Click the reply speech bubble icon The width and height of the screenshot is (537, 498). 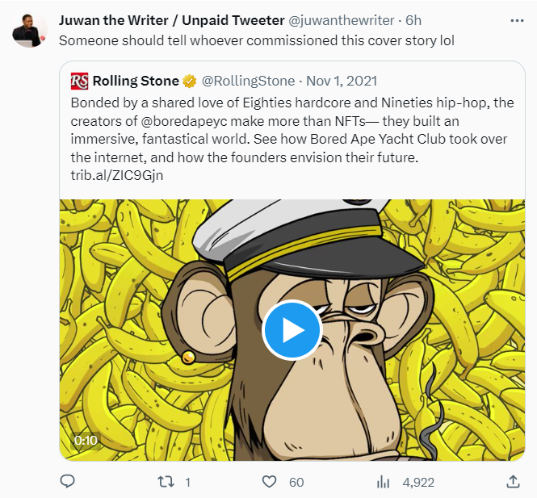68,482
